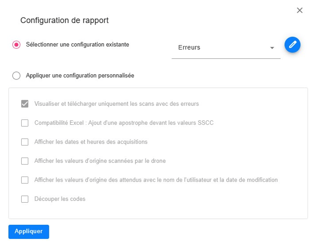Uncheck the scans with errors only checkbox
316x246 pixels.
[x=25, y=104]
